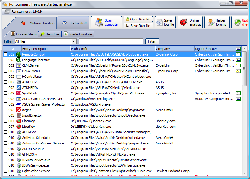This screenshot has height=179, width=250.
Task: Click Hewlett-Packard Comp... company cell
Action: click(x=174, y=171)
